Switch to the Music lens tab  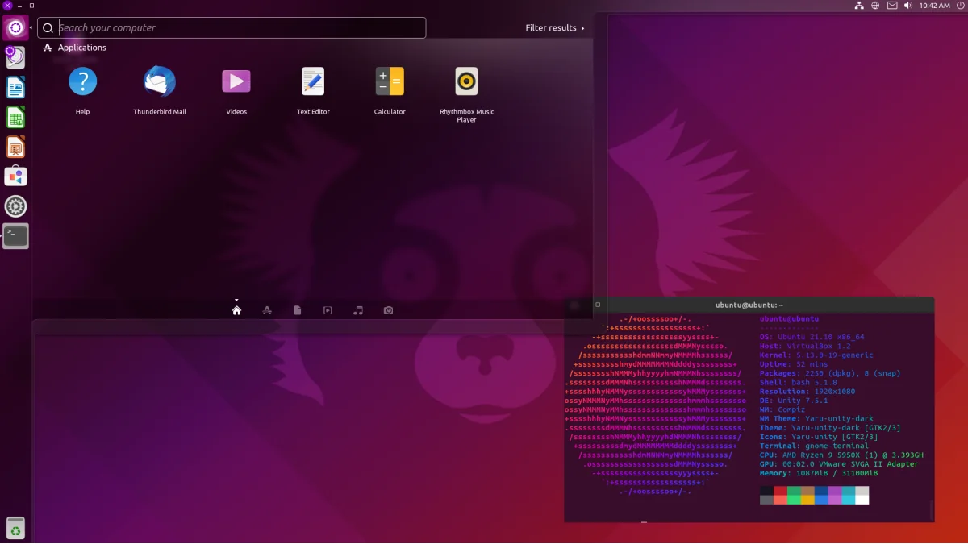(x=358, y=310)
